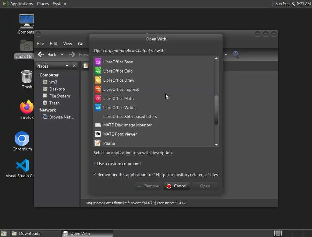Select the LibreOffice Math icon

(x=98, y=98)
